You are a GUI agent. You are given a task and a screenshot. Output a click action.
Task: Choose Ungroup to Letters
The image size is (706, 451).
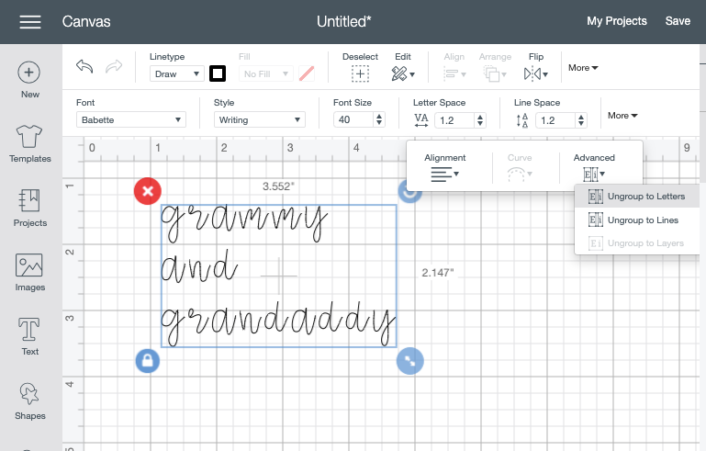coord(636,197)
